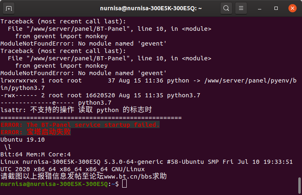The image size is (302, 195).
Task: Click the '-rwx------ 2 root root 16620520' line
Action: [100, 95]
